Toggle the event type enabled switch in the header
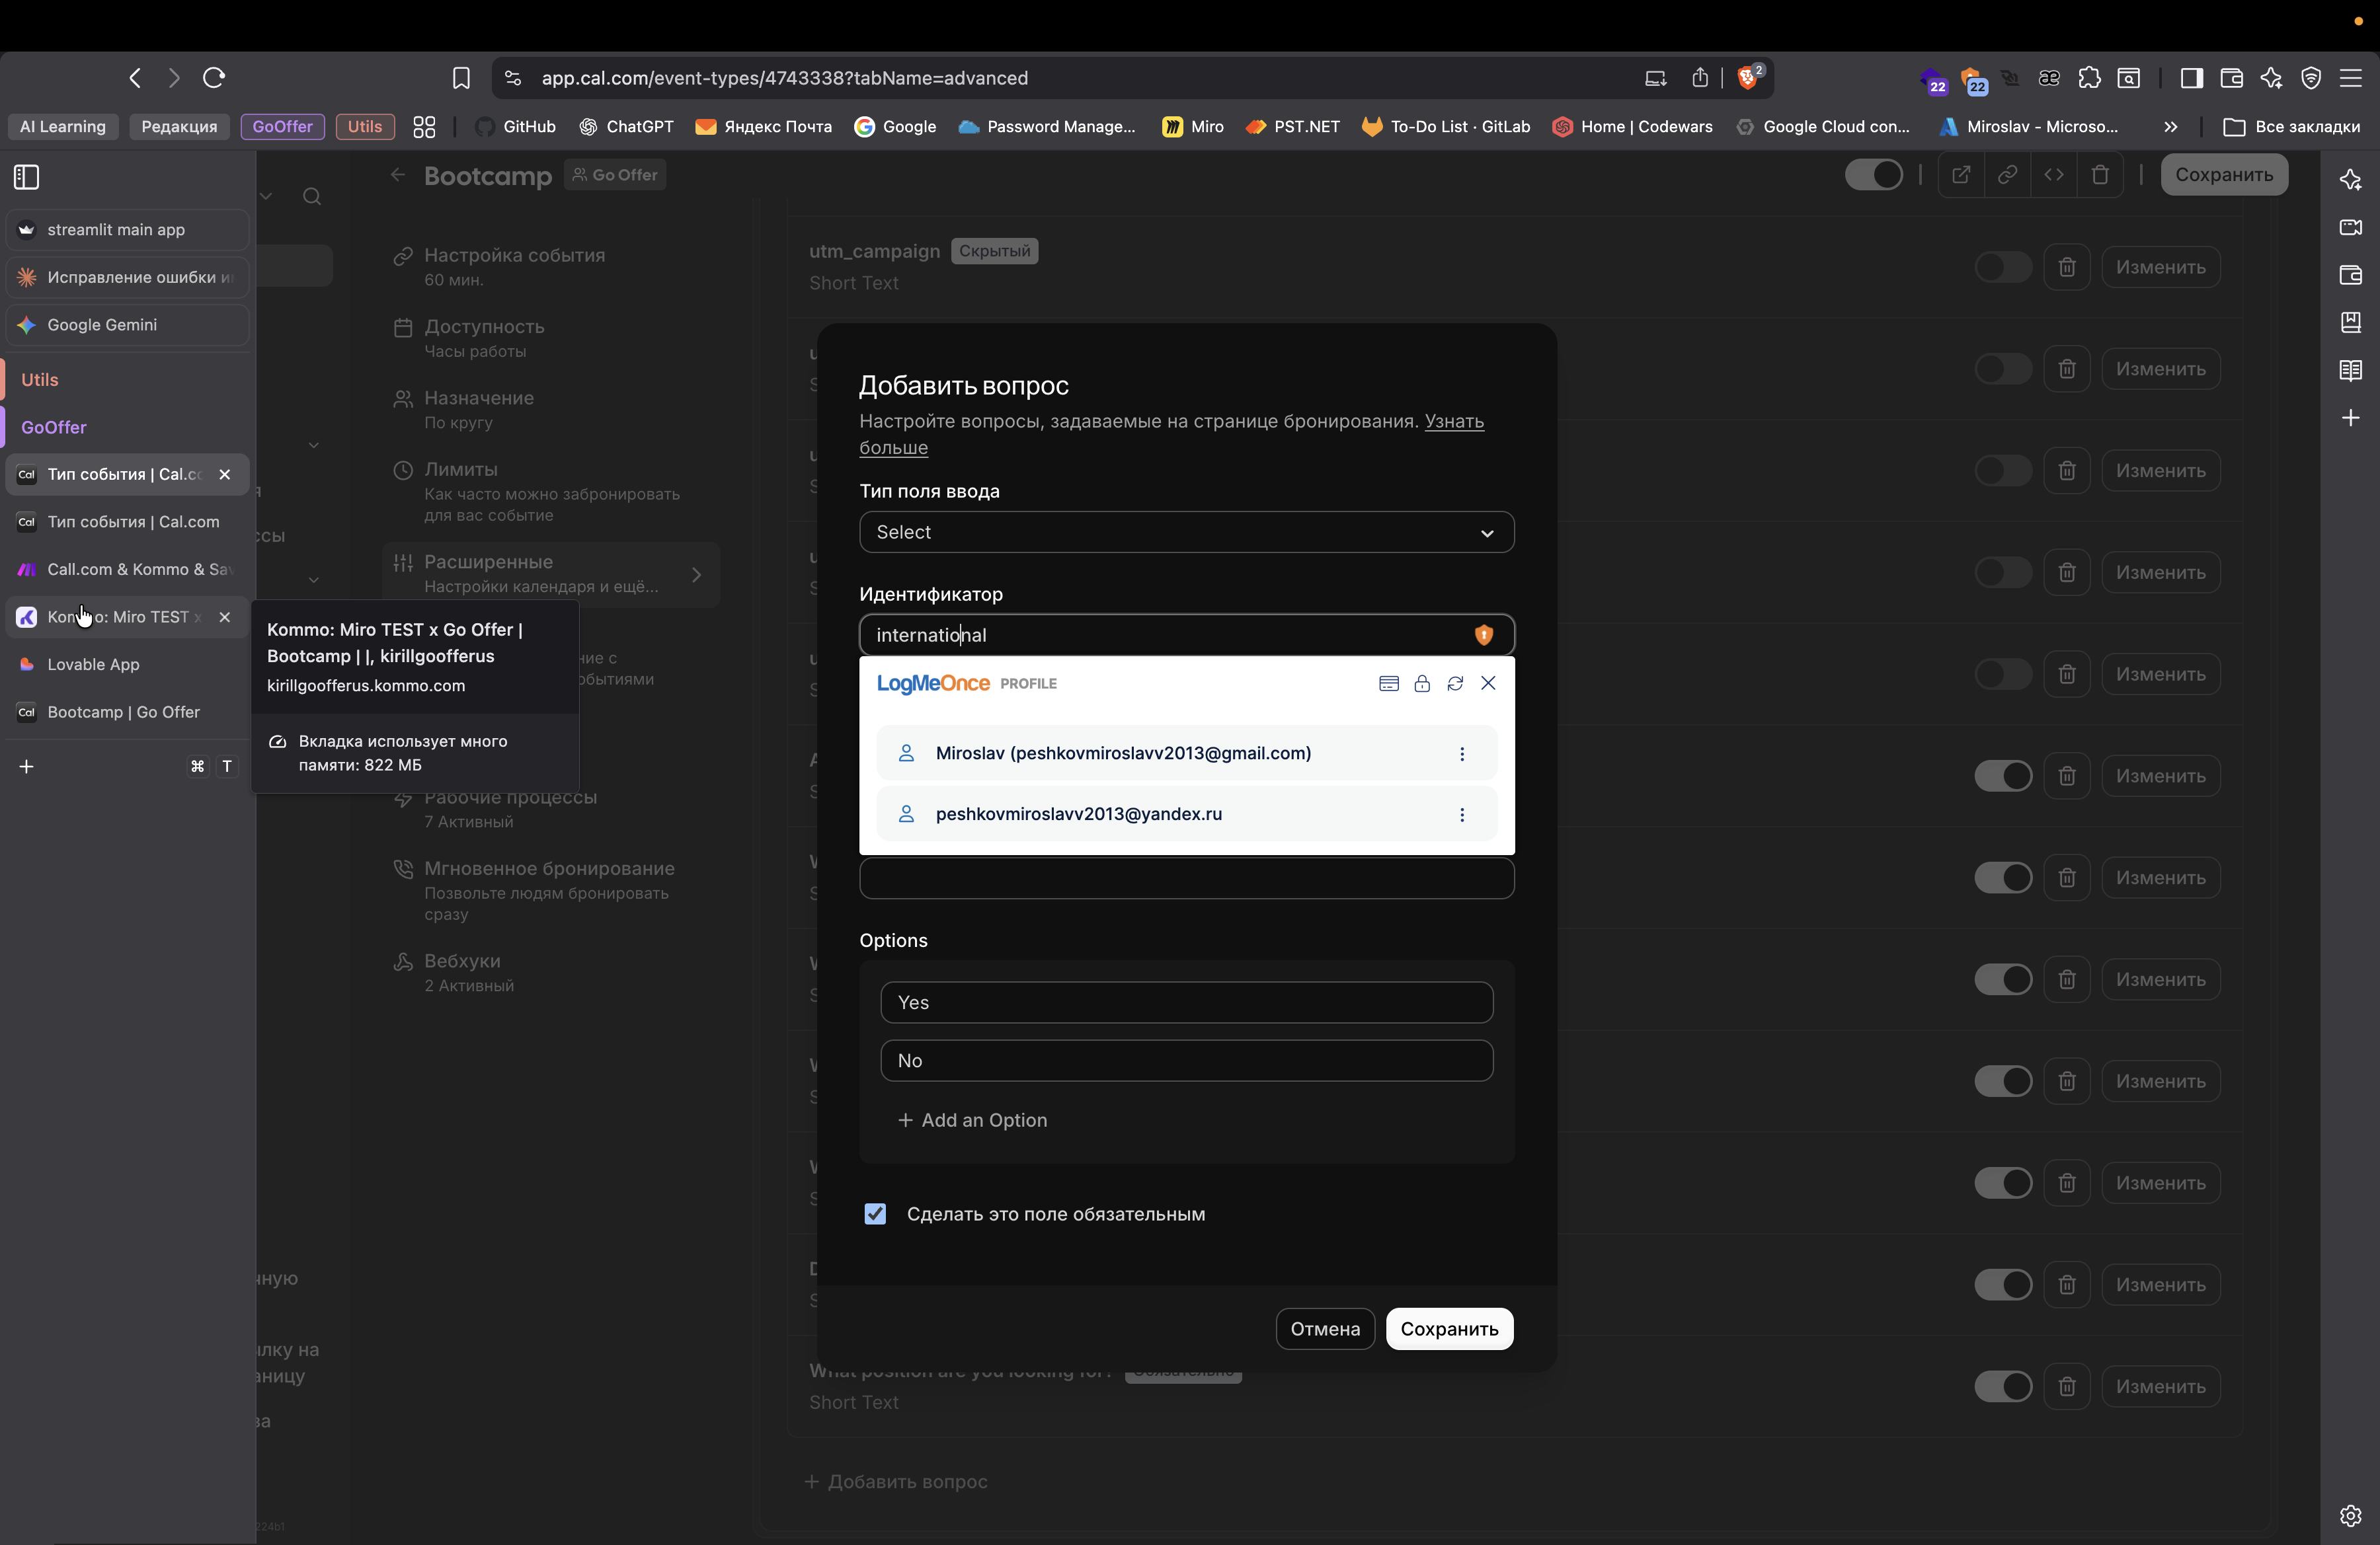 1873,175
